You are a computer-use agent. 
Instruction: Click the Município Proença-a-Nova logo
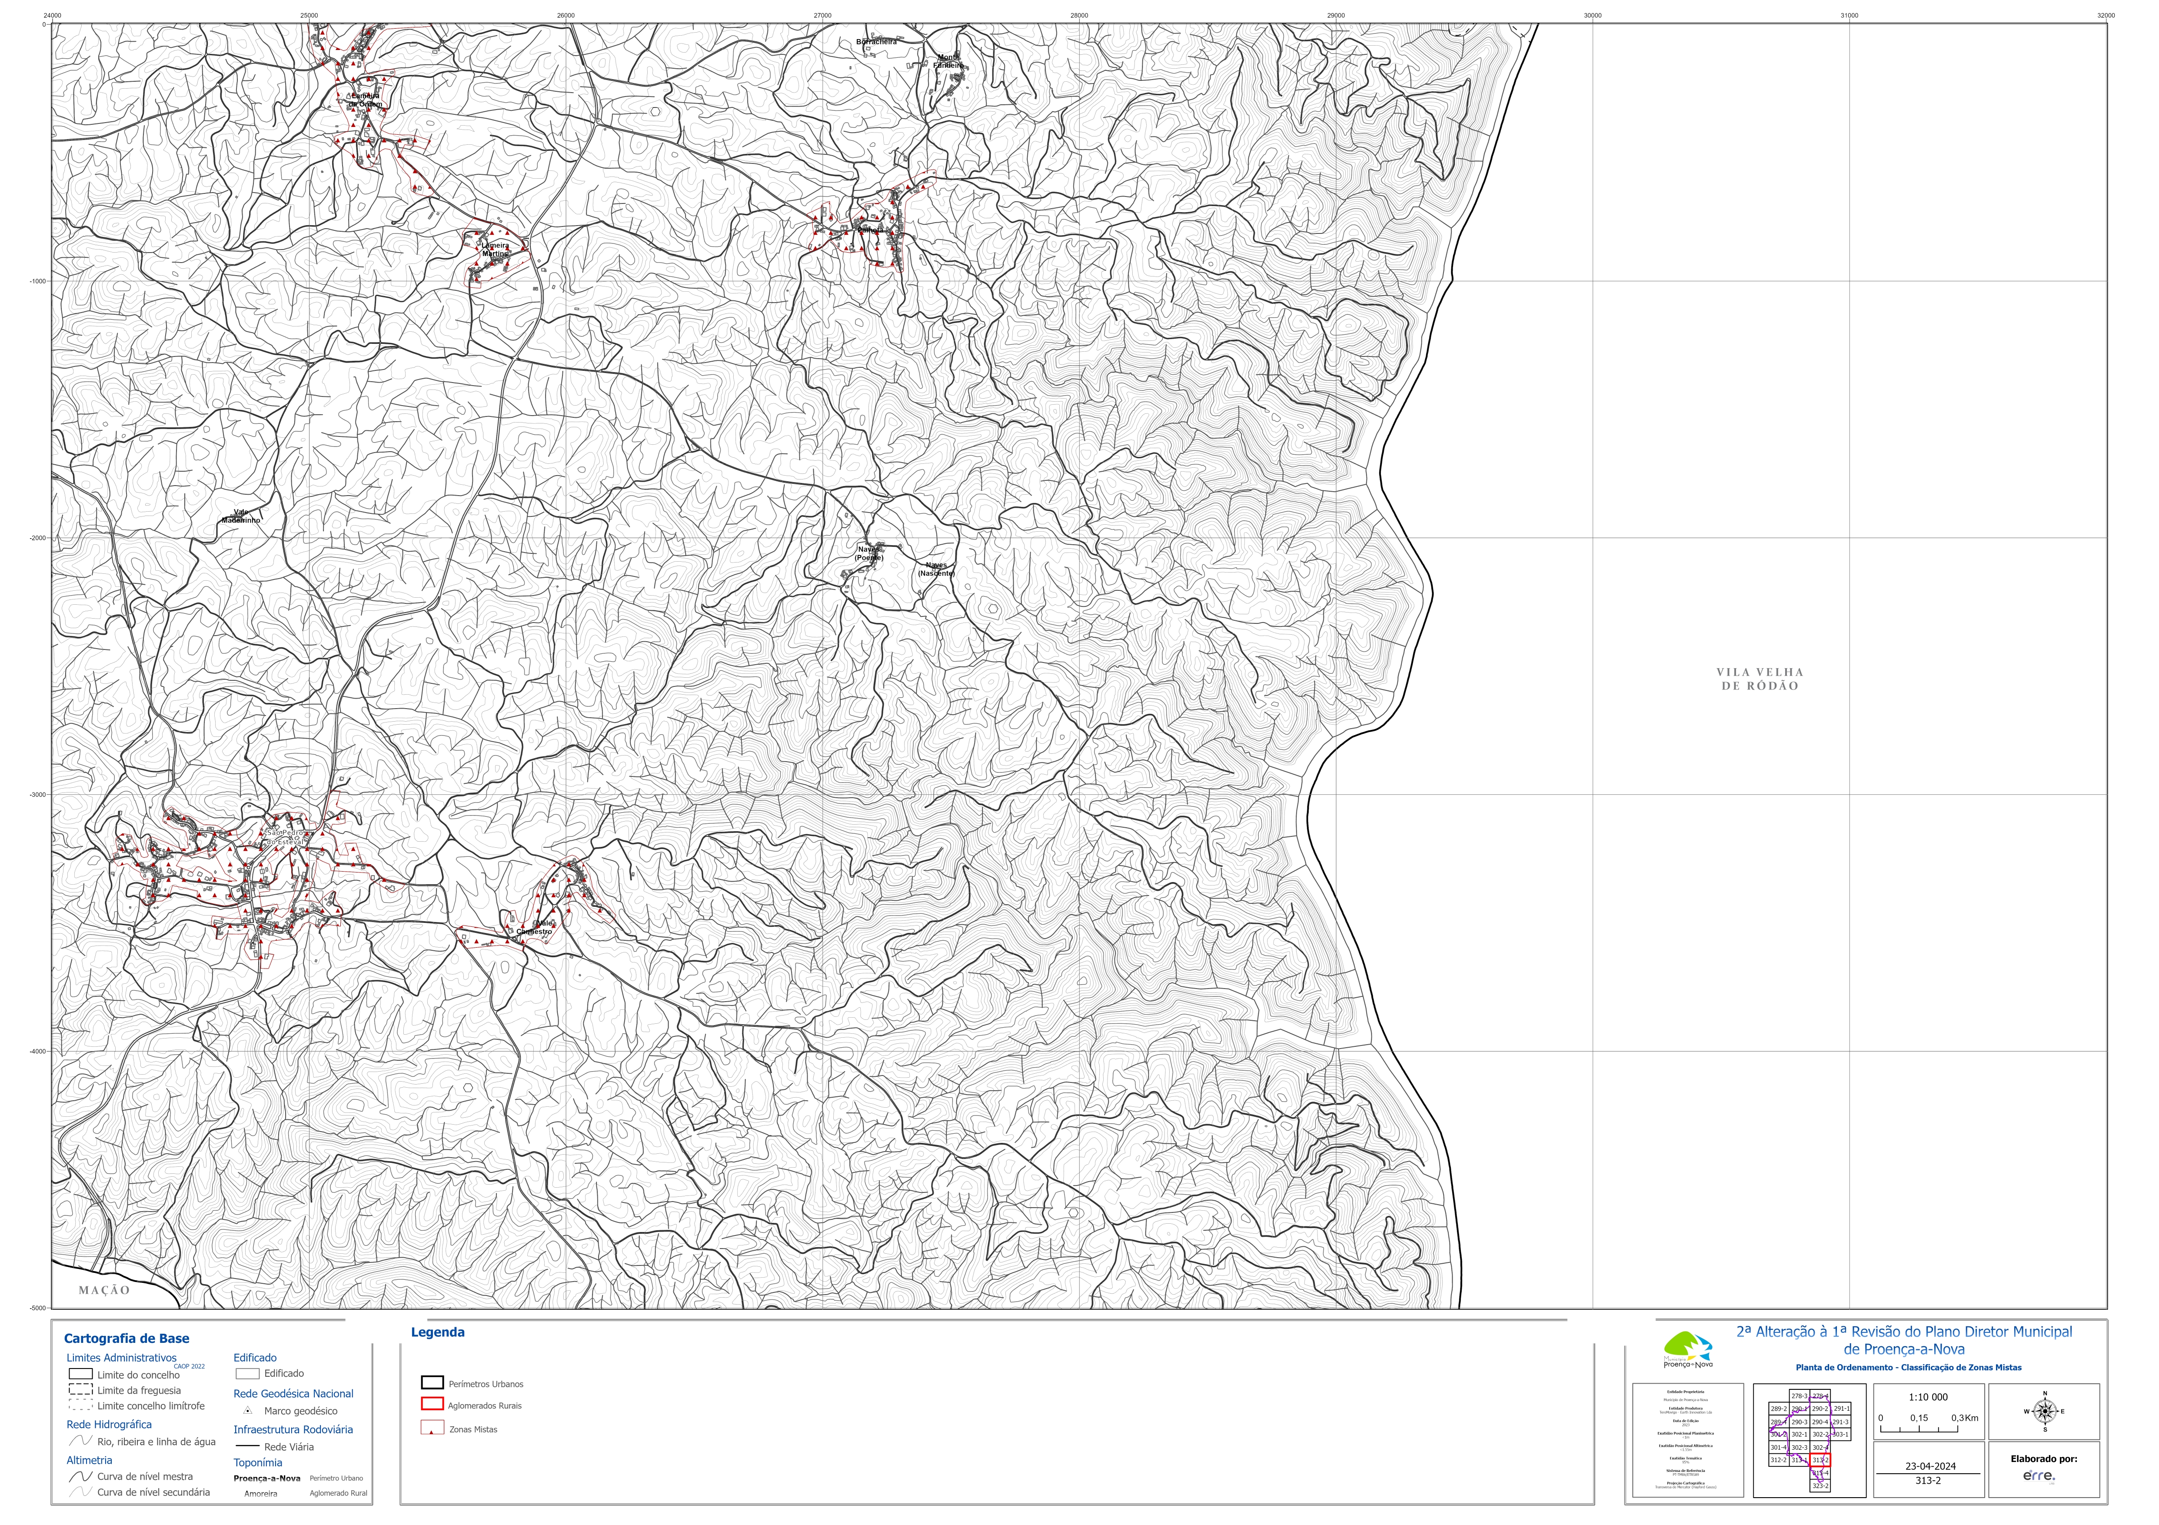click(1689, 1350)
